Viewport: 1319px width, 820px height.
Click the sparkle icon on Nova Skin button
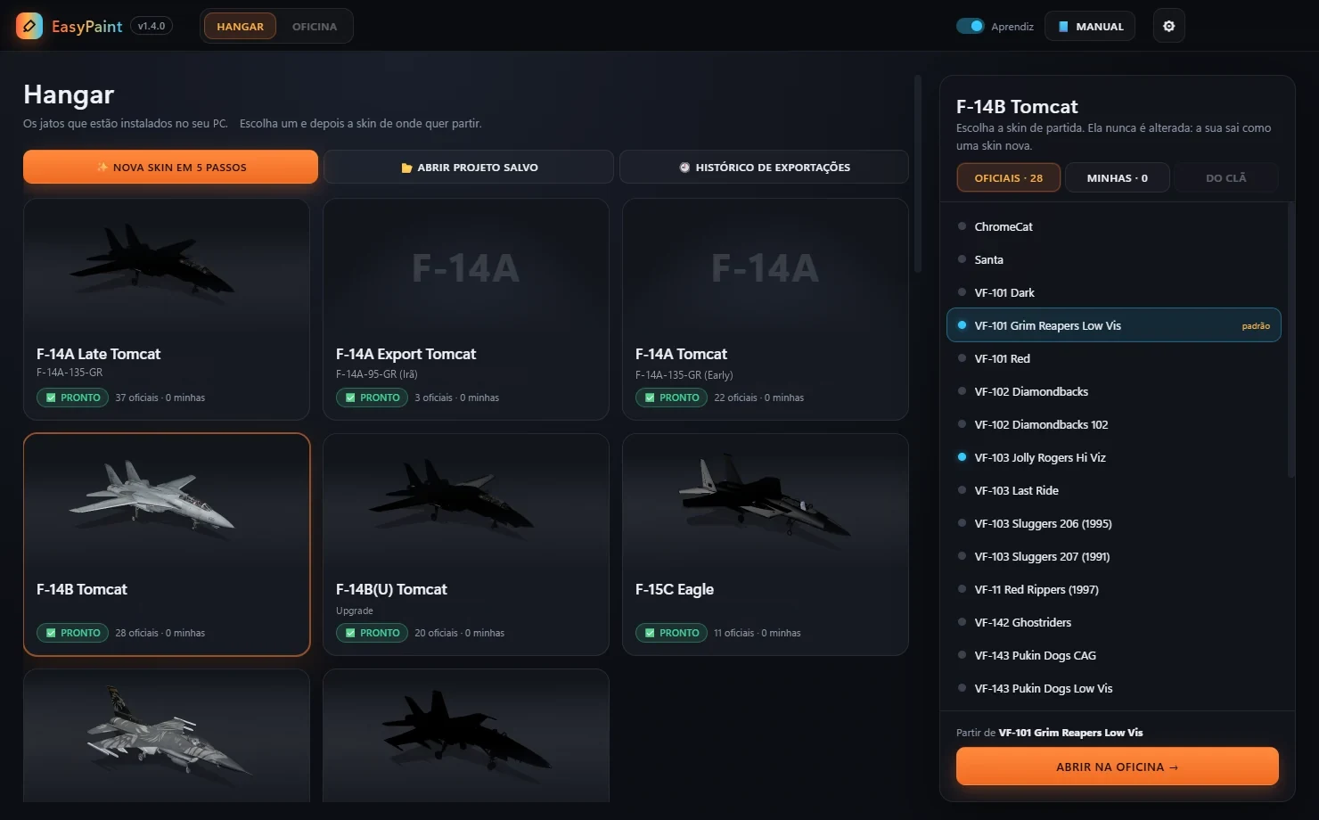pyautogui.click(x=102, y=167)
